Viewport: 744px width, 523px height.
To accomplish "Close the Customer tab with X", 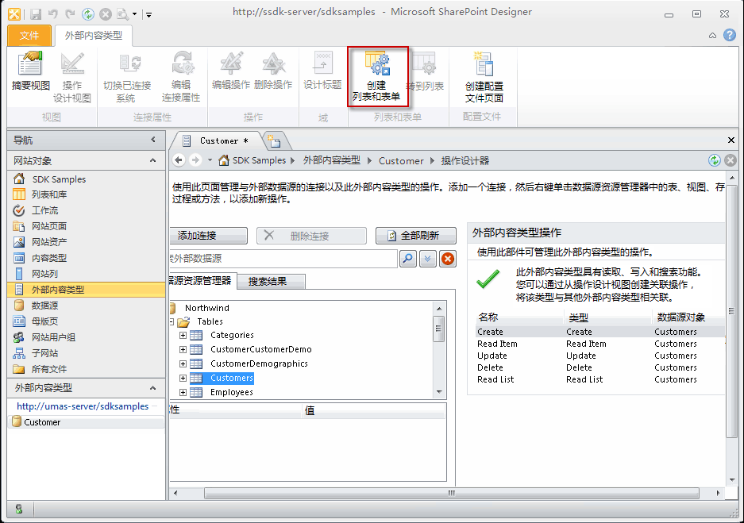I will pos(731,140).
